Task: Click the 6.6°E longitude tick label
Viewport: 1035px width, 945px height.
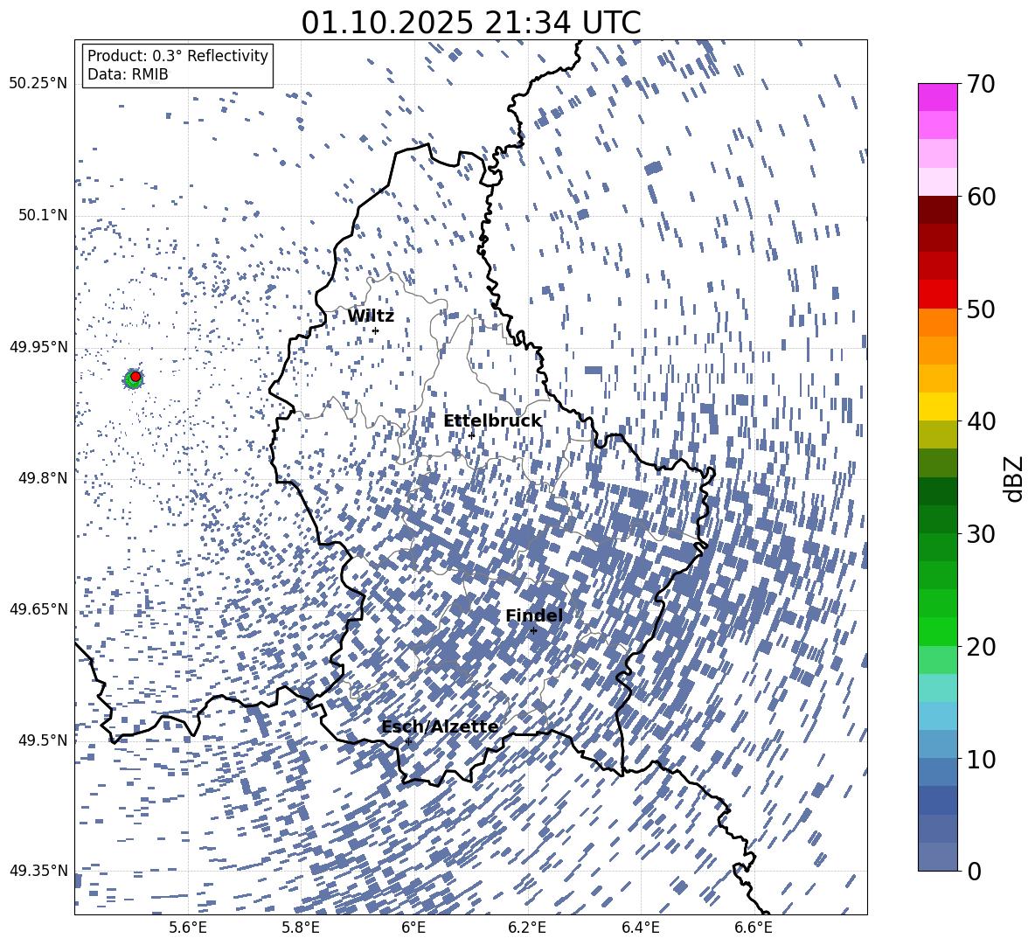Action: coord(754,928)
